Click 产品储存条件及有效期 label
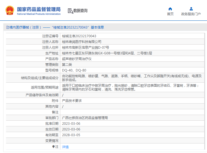Image resolution: width=207 pixels, height=153 pixels. (42, 95)
